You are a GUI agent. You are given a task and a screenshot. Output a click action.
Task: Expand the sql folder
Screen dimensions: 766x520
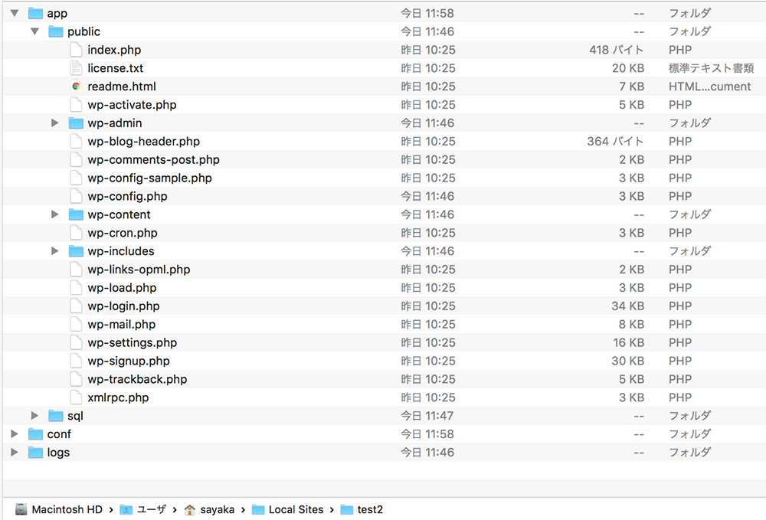tap(34, 416)
